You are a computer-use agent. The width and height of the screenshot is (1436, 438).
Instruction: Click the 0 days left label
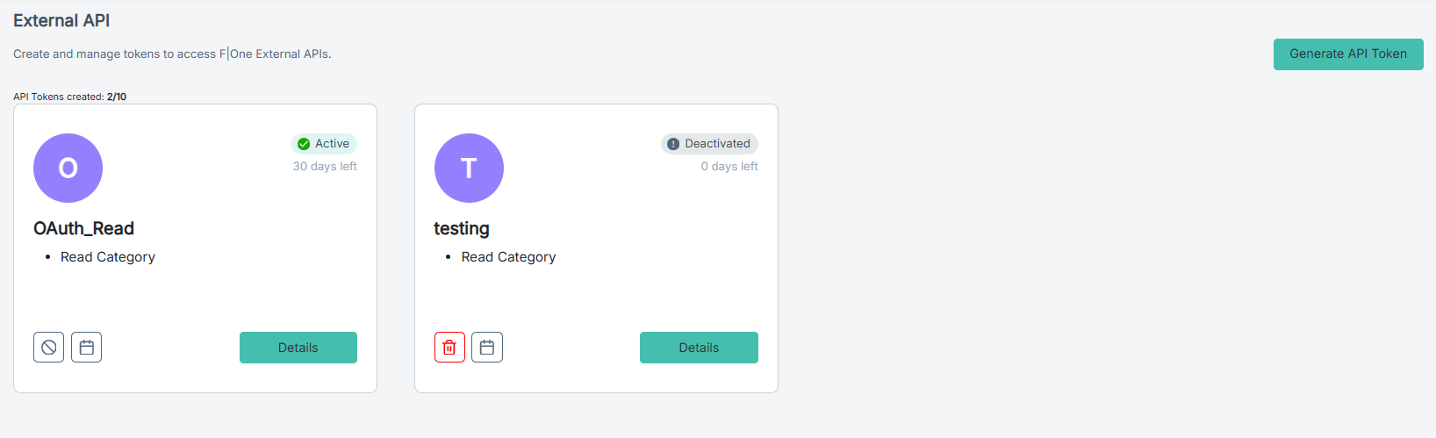pyautogui.click(x=729, y=166)
